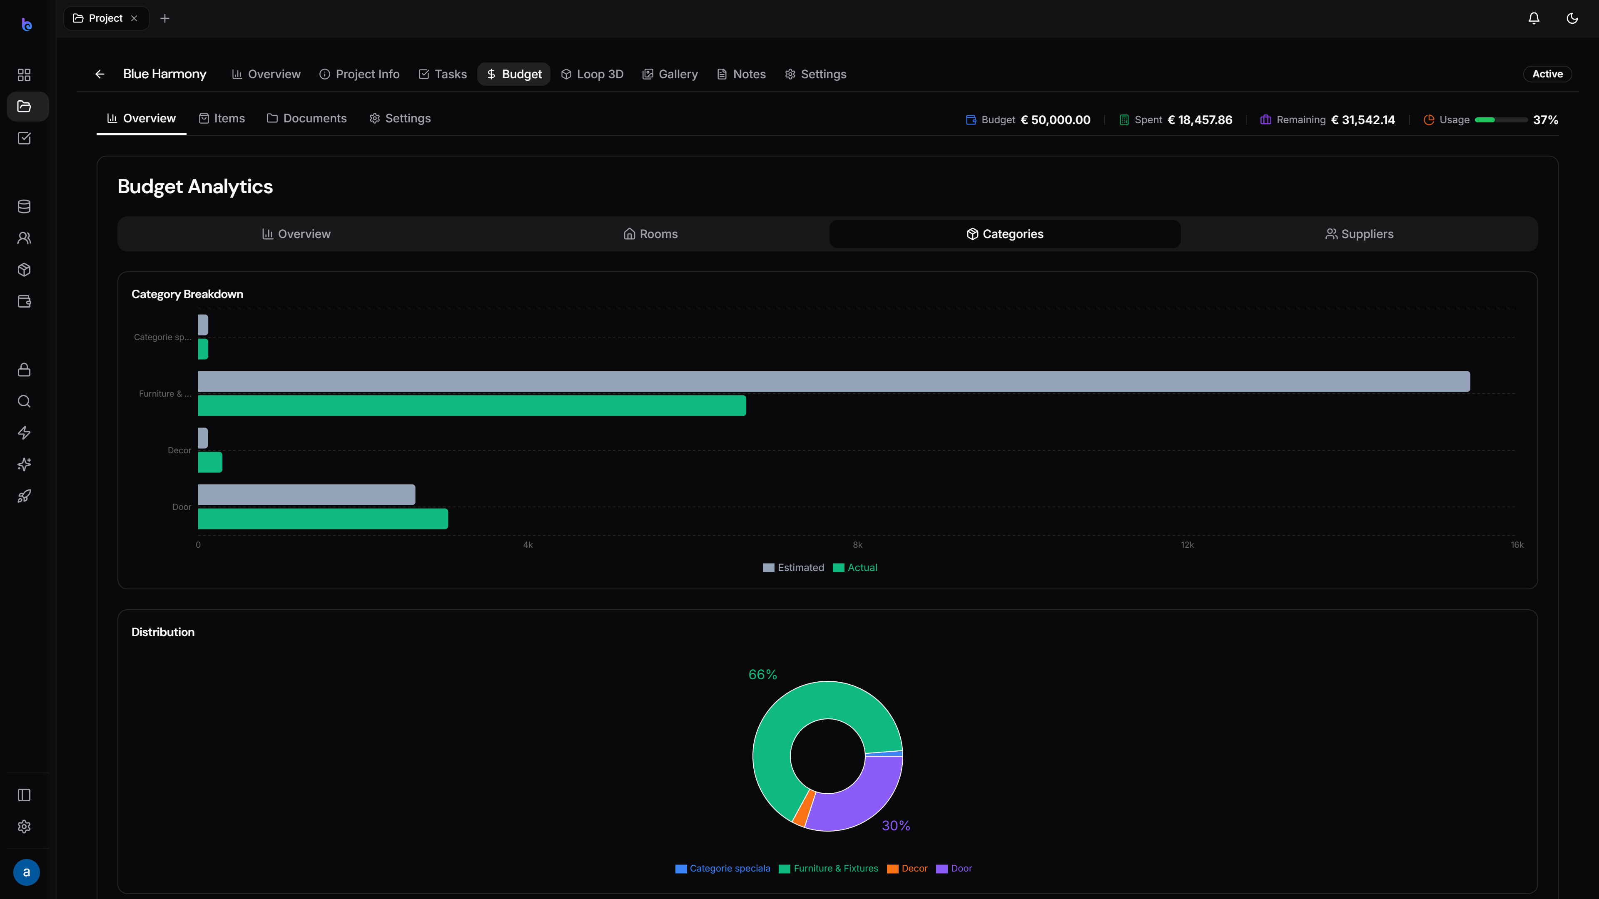Switch analytics to Rooms view
The width and height of the screenshot is (1599, 899).
(650, 234)
